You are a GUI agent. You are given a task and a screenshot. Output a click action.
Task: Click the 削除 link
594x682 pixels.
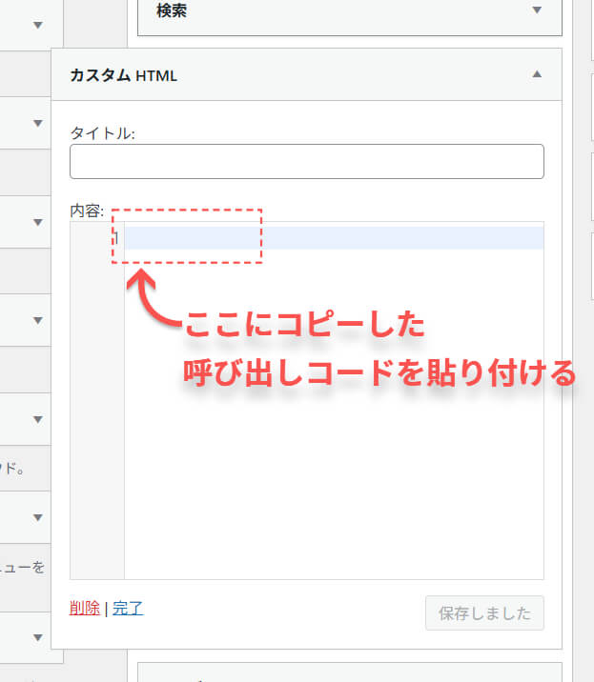click(85, 608)
